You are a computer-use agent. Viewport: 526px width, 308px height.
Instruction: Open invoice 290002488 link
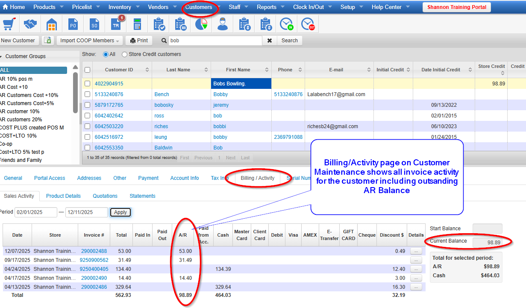coord(94,251)
